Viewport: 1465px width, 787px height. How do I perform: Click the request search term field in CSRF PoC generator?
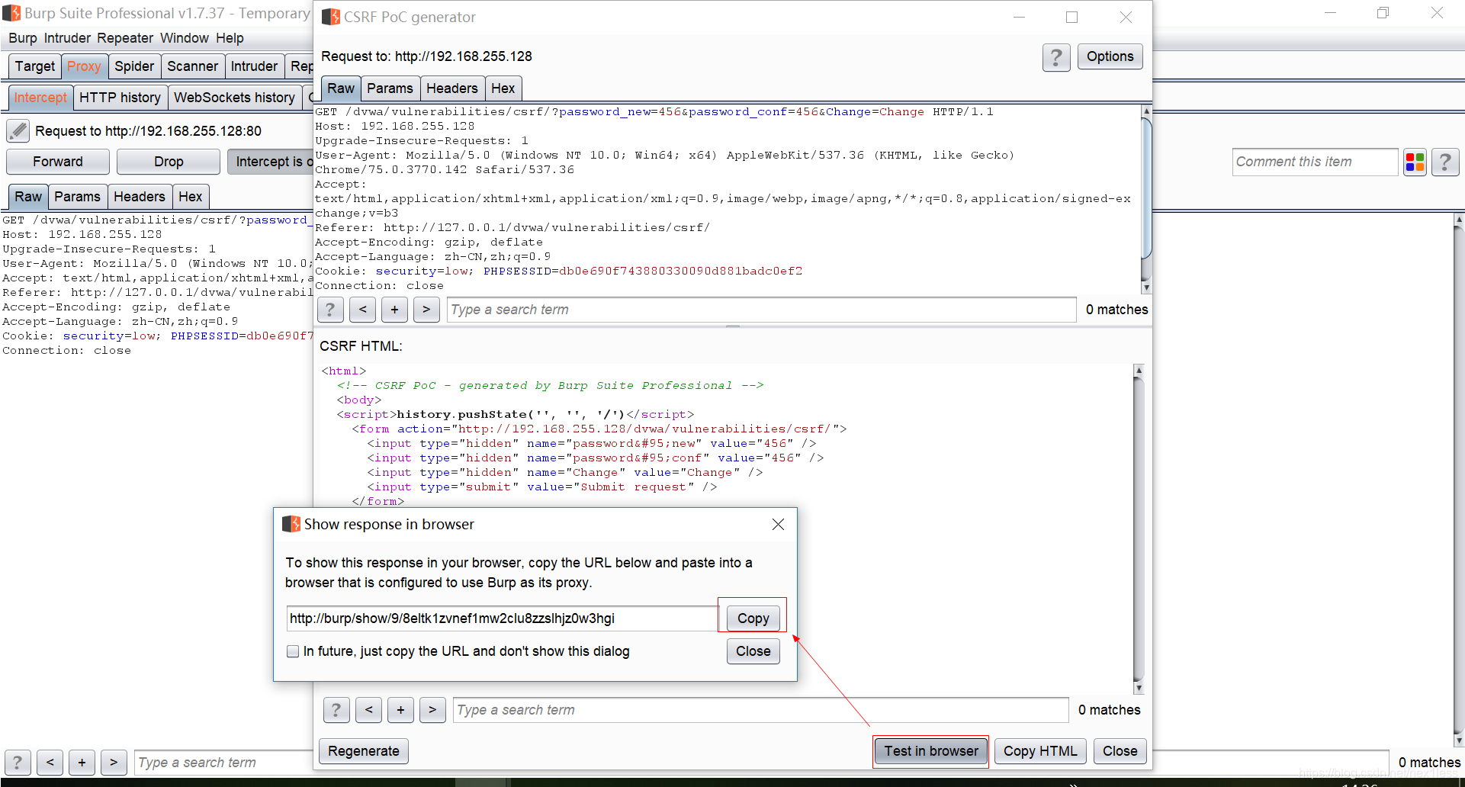[762, 310]
